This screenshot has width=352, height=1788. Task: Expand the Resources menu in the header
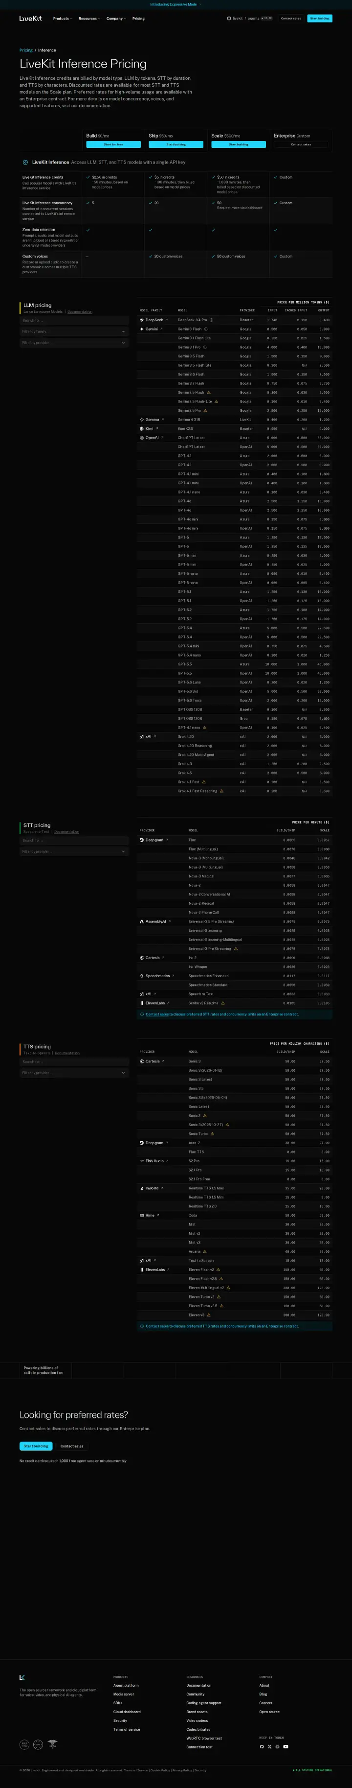tap(89, 19)
